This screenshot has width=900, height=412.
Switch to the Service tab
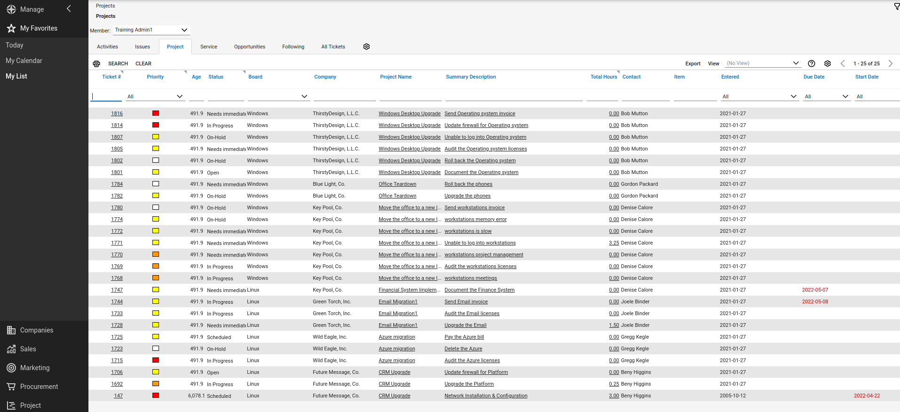[208, 47]
